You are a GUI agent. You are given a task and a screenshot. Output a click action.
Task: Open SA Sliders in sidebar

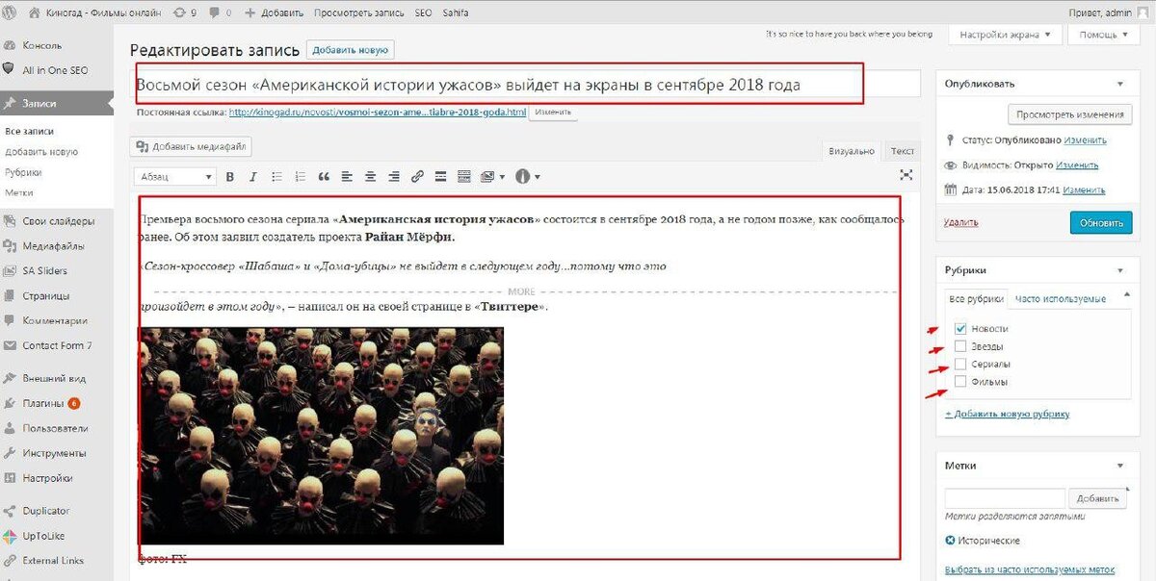point(44,271)
